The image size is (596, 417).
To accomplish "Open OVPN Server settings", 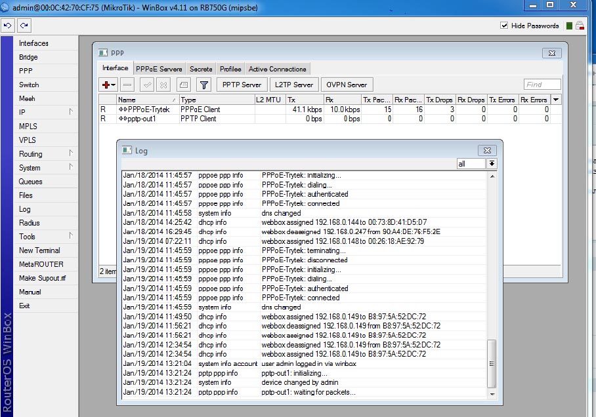I will pyautogui.click(x=347, y=85).
